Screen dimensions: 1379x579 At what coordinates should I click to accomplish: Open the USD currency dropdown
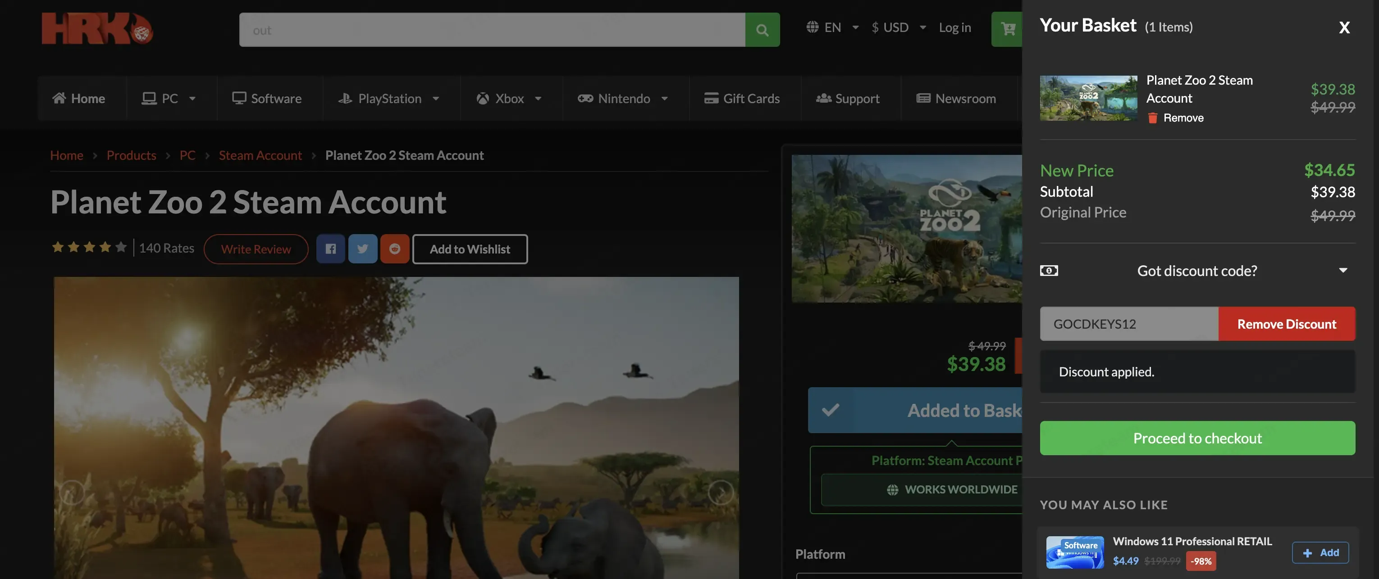(x=898, y=27)
